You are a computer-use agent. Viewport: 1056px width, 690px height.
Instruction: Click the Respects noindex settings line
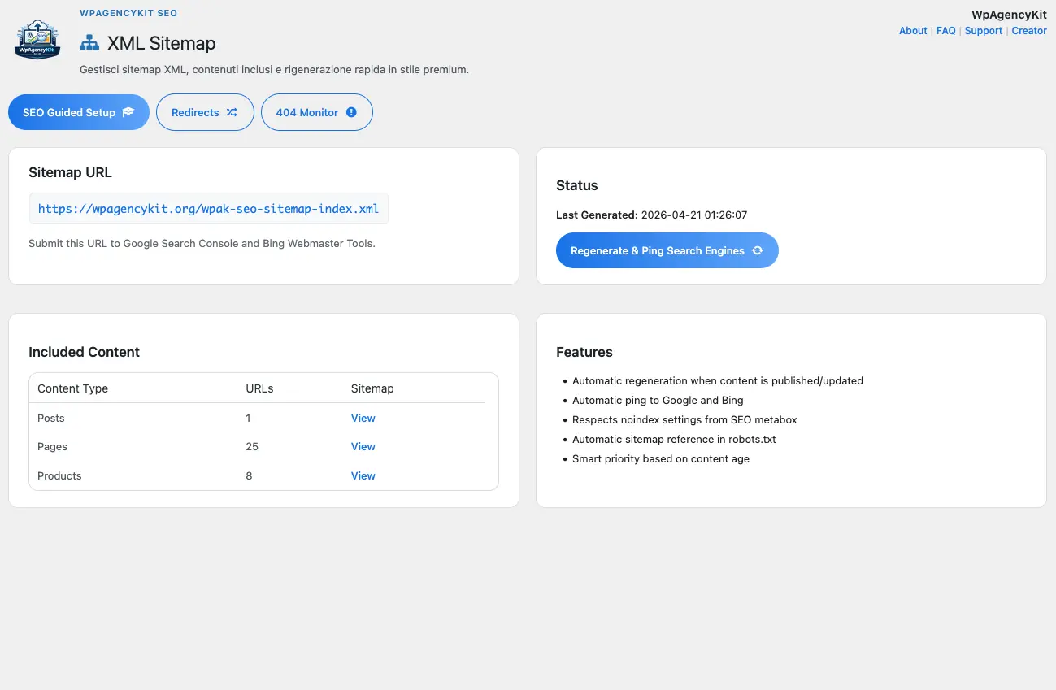tap(684, 419)
